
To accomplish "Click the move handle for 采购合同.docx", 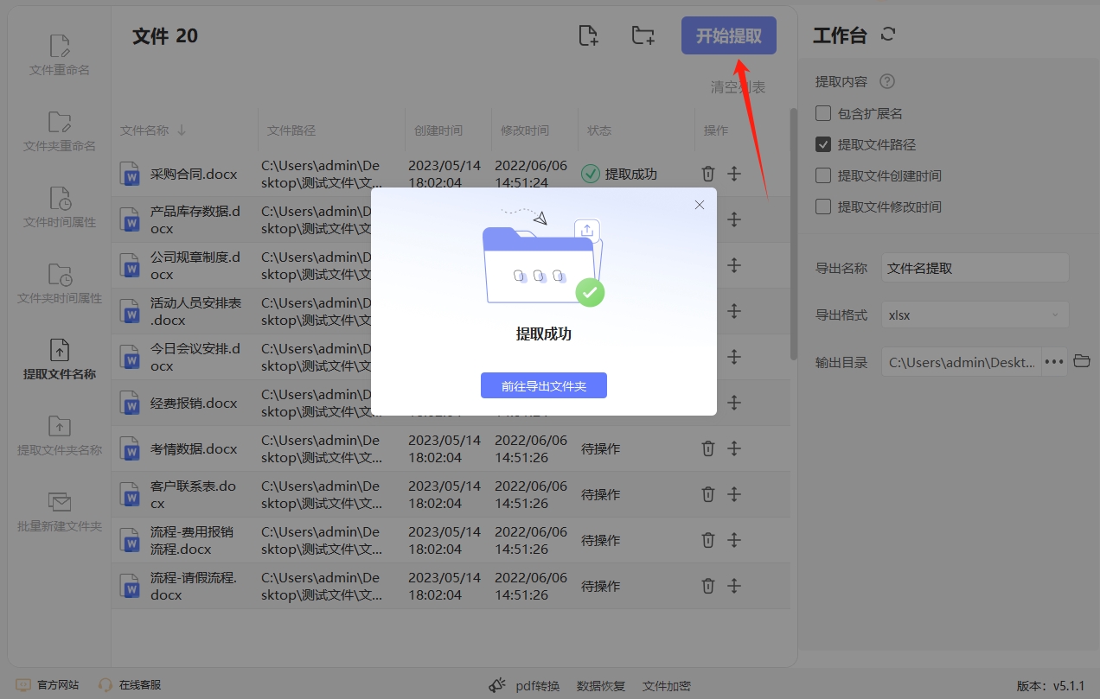I will coord(734,174).
